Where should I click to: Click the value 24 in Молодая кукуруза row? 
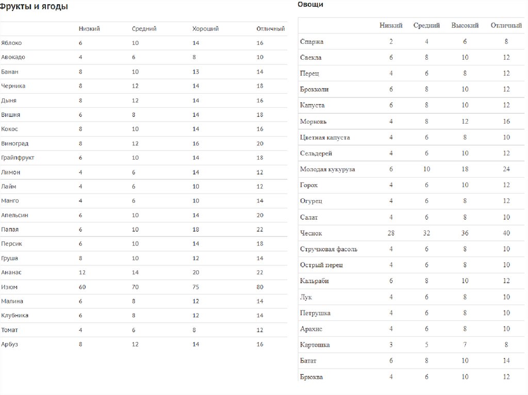pos(506,169)
